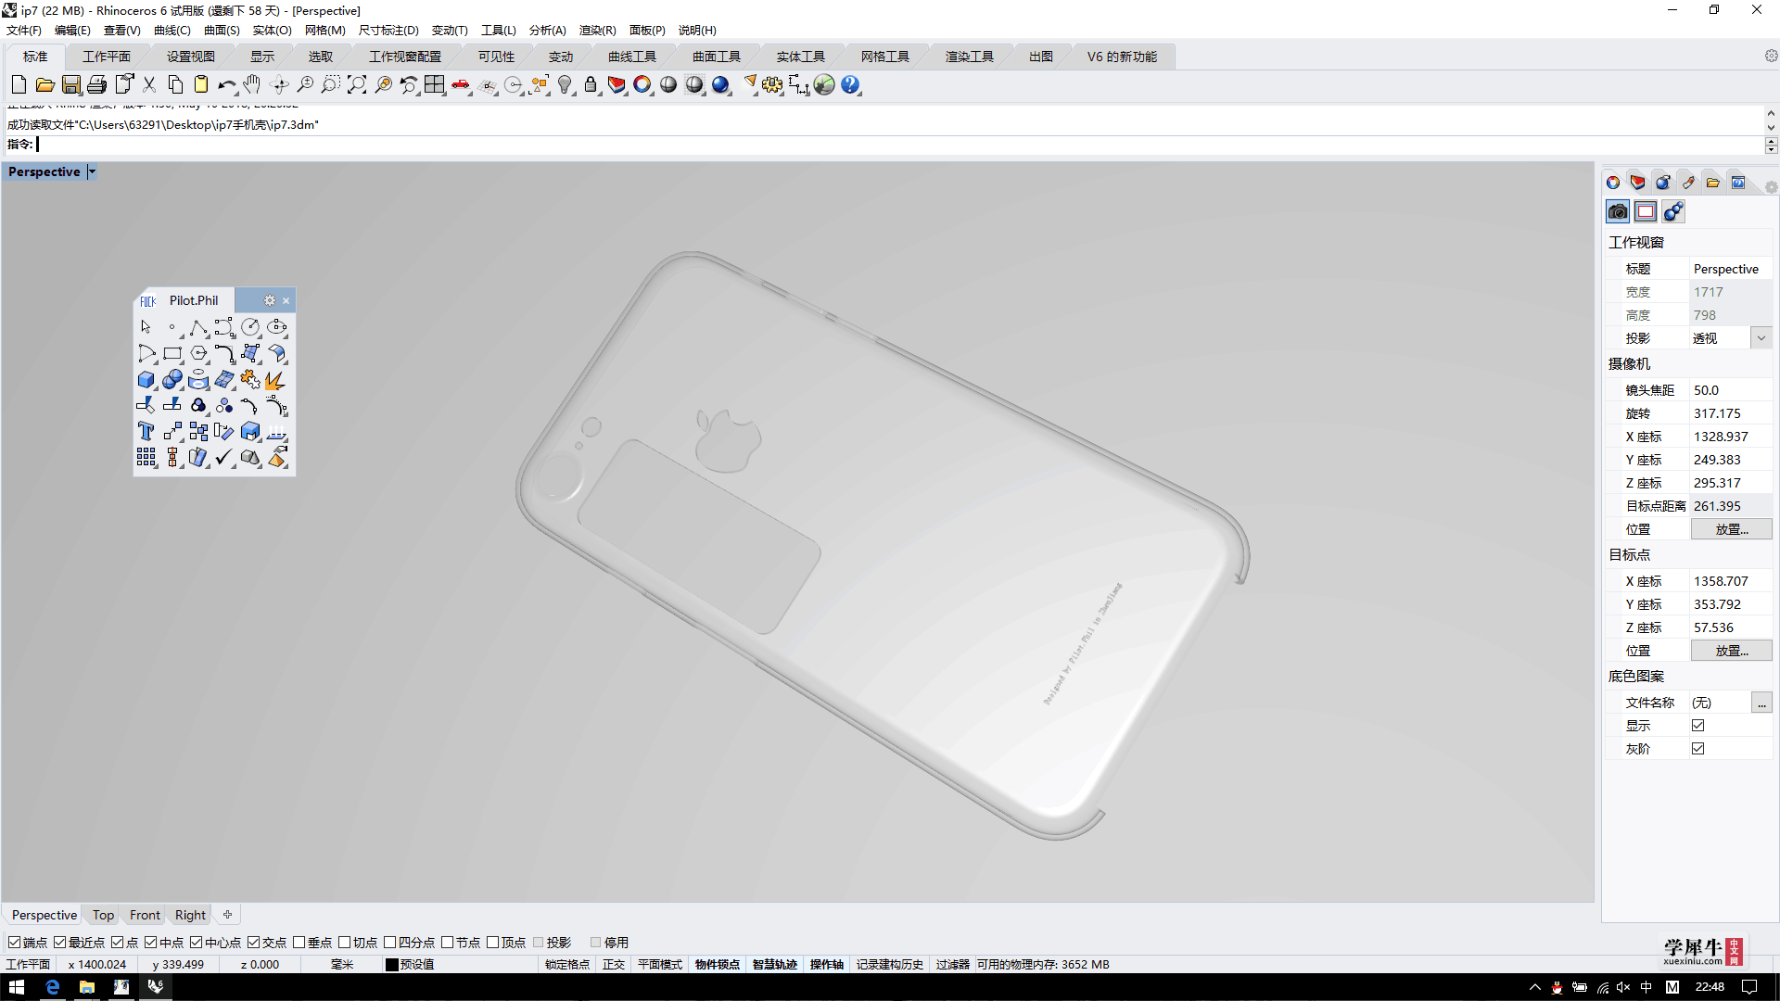The width and height of the screenshot is (1780, 1001).
Task: Click the rectangular array grid icon
Action: tap(146, 457)
